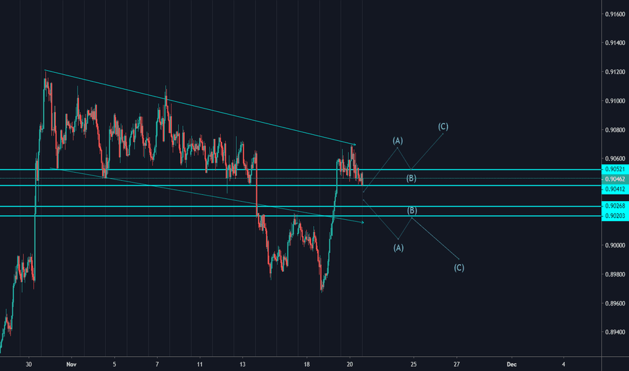
Task: Select the current price label 0.90462
Action: click(613, 179)
